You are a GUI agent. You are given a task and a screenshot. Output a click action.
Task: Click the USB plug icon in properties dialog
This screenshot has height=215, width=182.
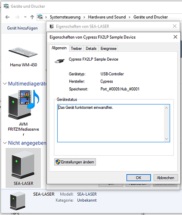click(x=59, y=61)
